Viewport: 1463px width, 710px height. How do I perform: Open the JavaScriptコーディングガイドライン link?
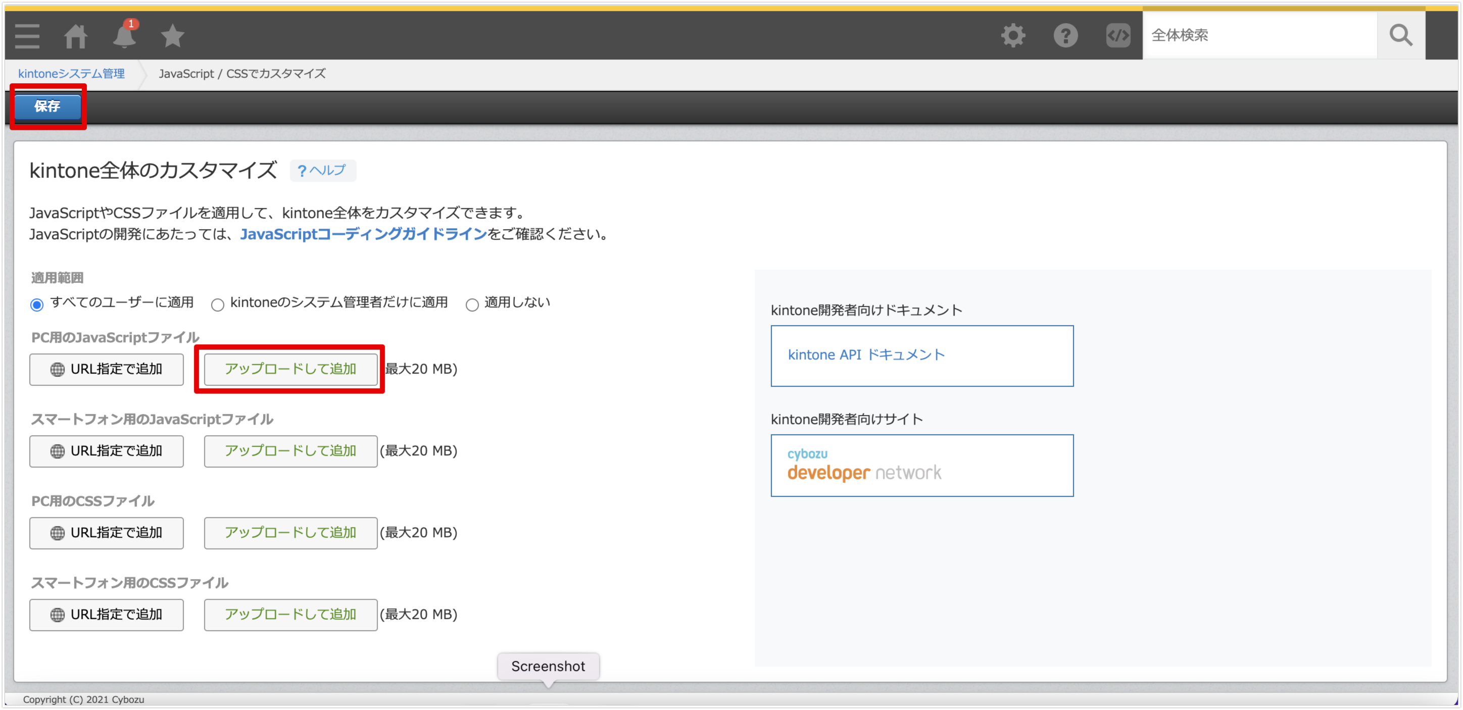point(363,234)
